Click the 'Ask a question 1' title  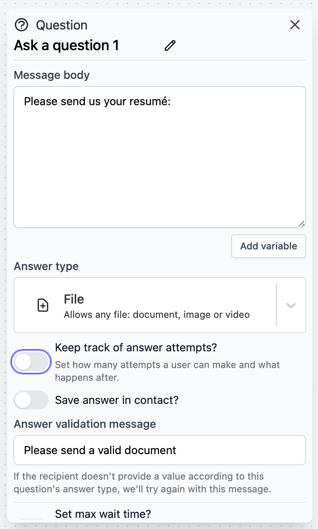66,45
